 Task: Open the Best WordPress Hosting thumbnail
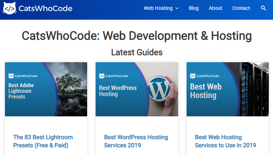coord(137,89)
